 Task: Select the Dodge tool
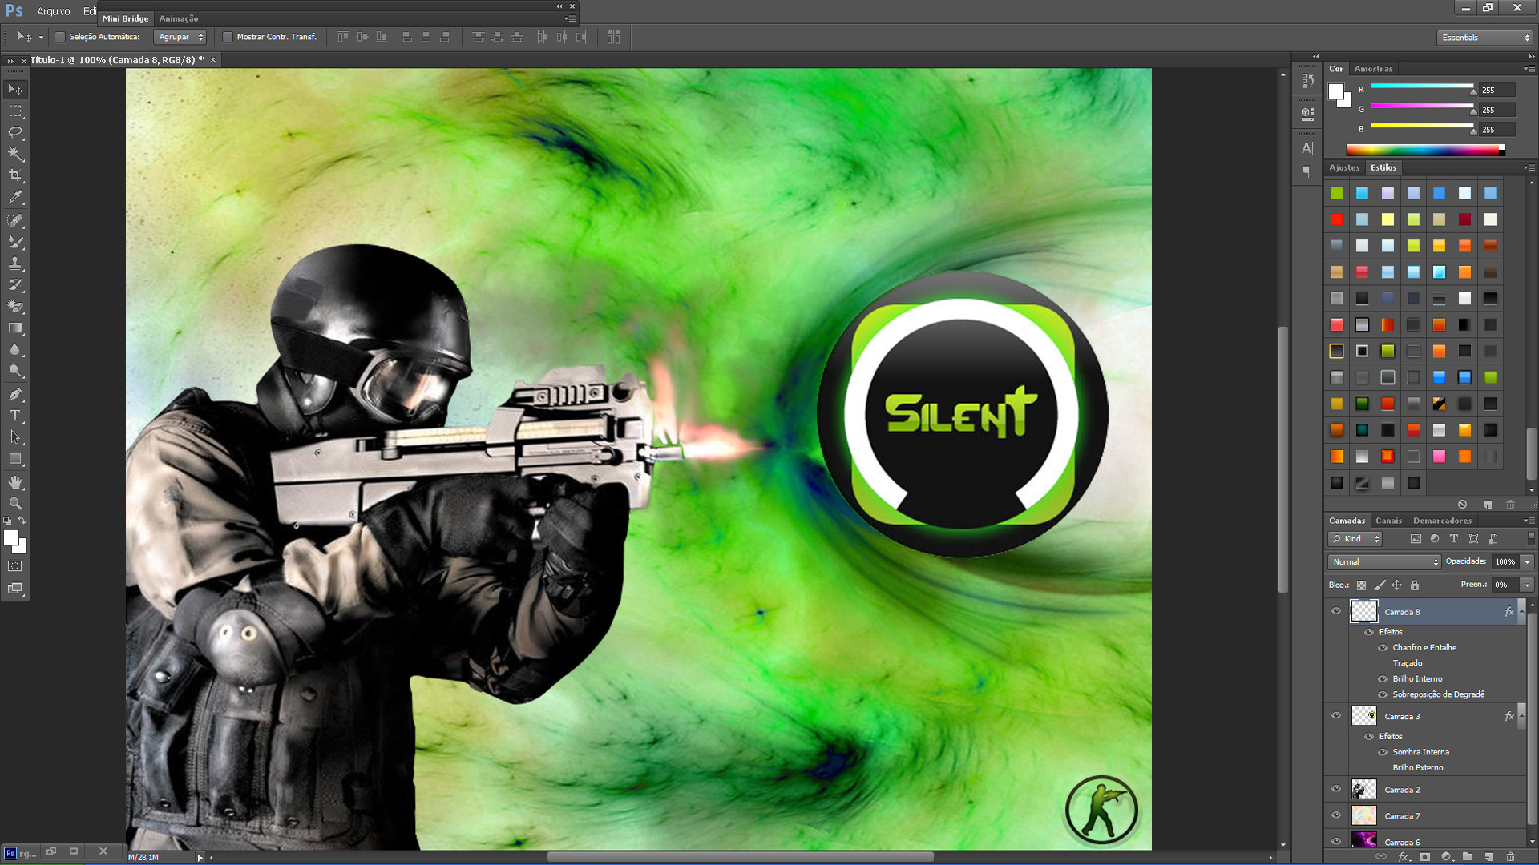coord(15,372)
